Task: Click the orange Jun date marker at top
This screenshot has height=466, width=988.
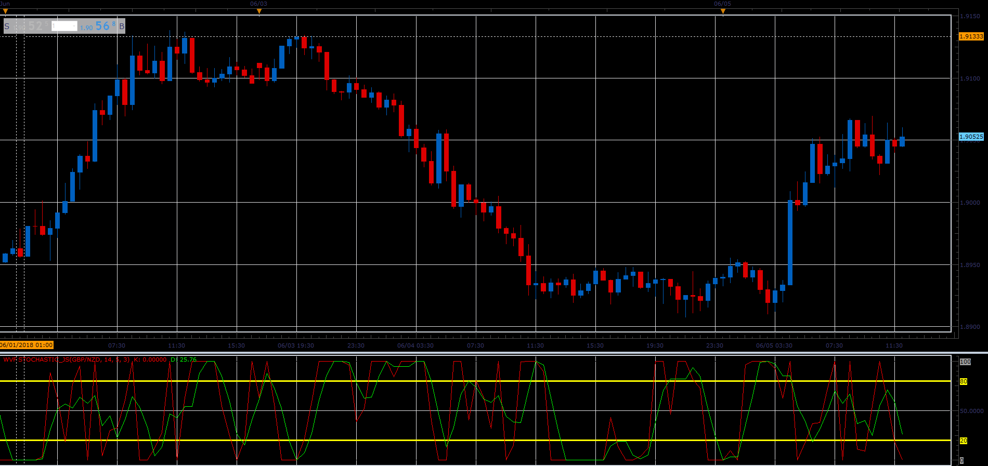Action: 5,11
